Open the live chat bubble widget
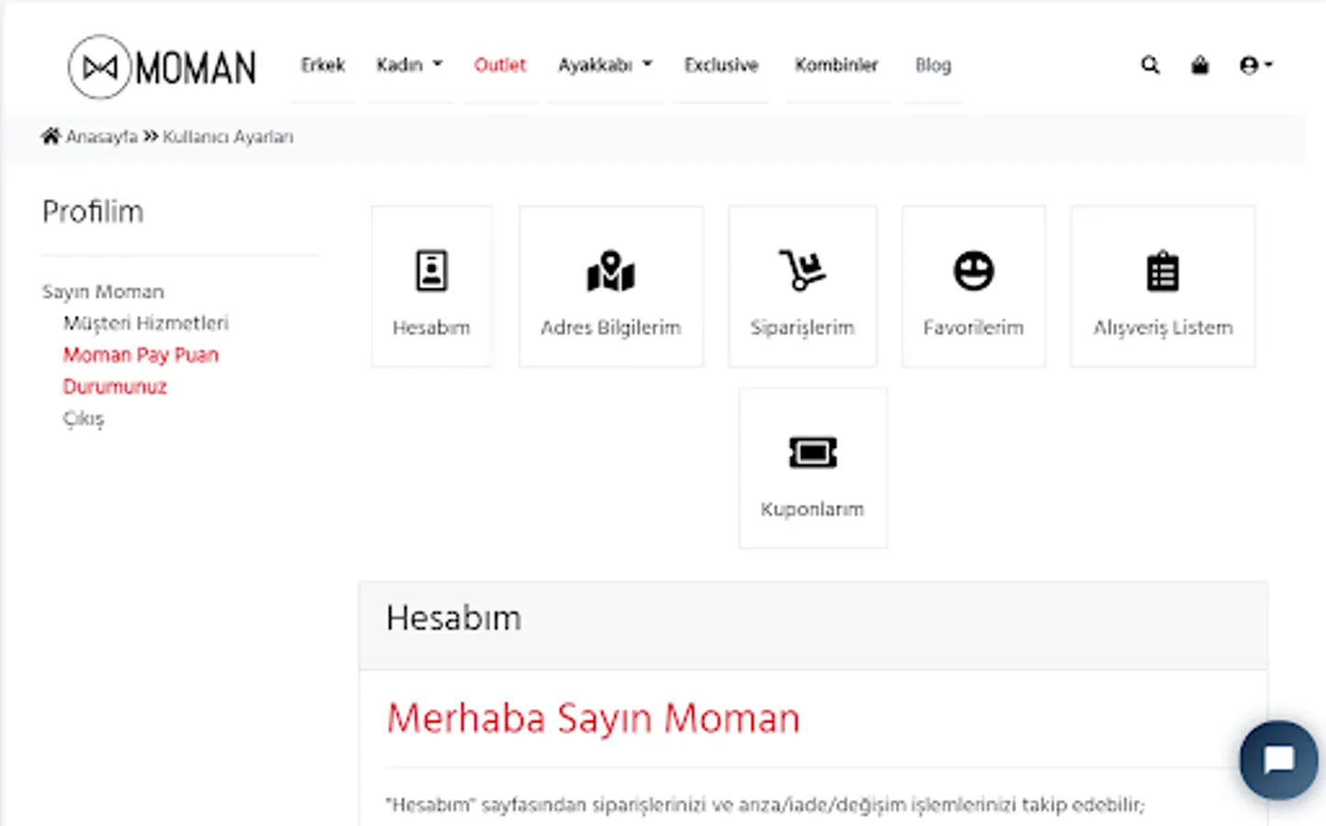Image resolution: width=1326 pixels, height=826 pixels. pyautogui.click(x=1278, y=760)
